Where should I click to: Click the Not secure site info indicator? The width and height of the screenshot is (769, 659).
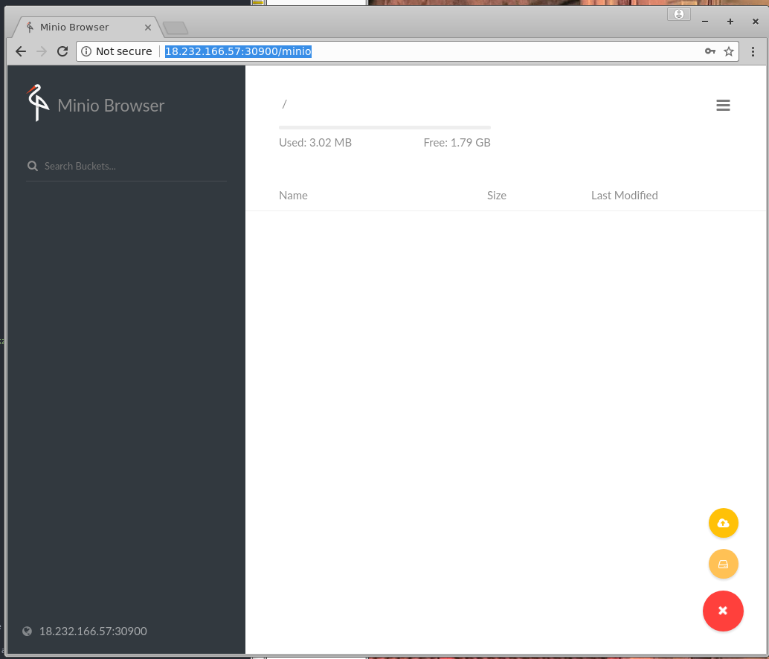pos(117,51)
